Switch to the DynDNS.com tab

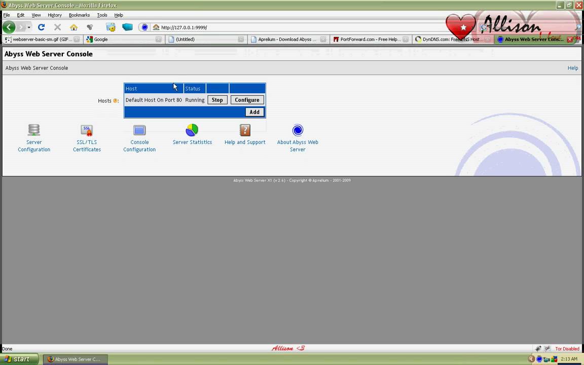[453, 39]
